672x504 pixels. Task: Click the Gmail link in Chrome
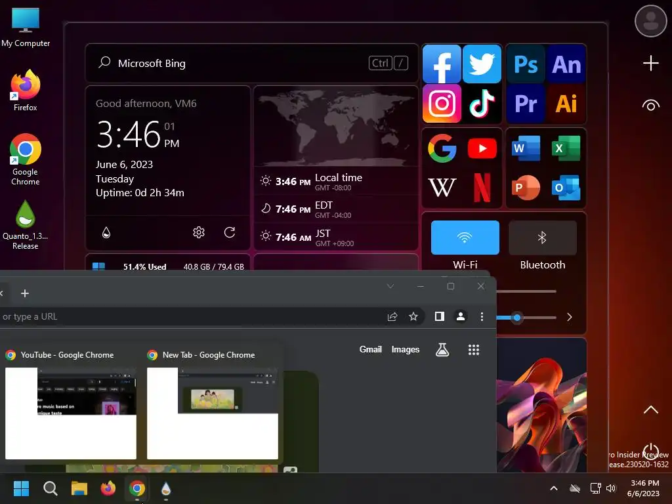[x=370, y=349]
